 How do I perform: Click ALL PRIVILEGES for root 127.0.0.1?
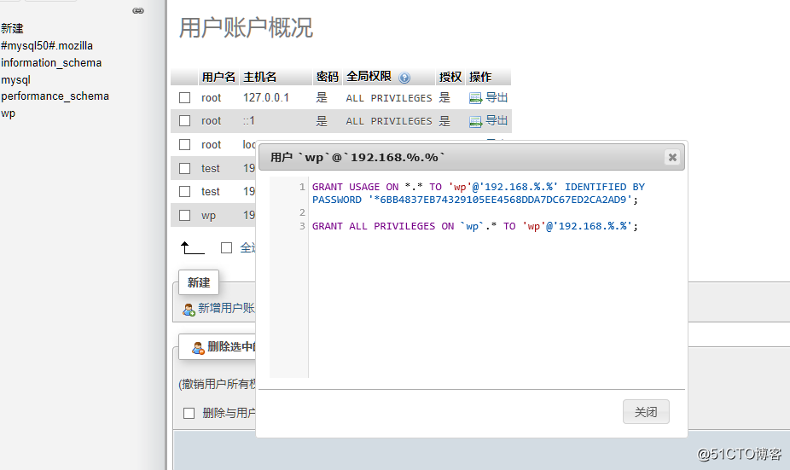(x=389, y=98)
